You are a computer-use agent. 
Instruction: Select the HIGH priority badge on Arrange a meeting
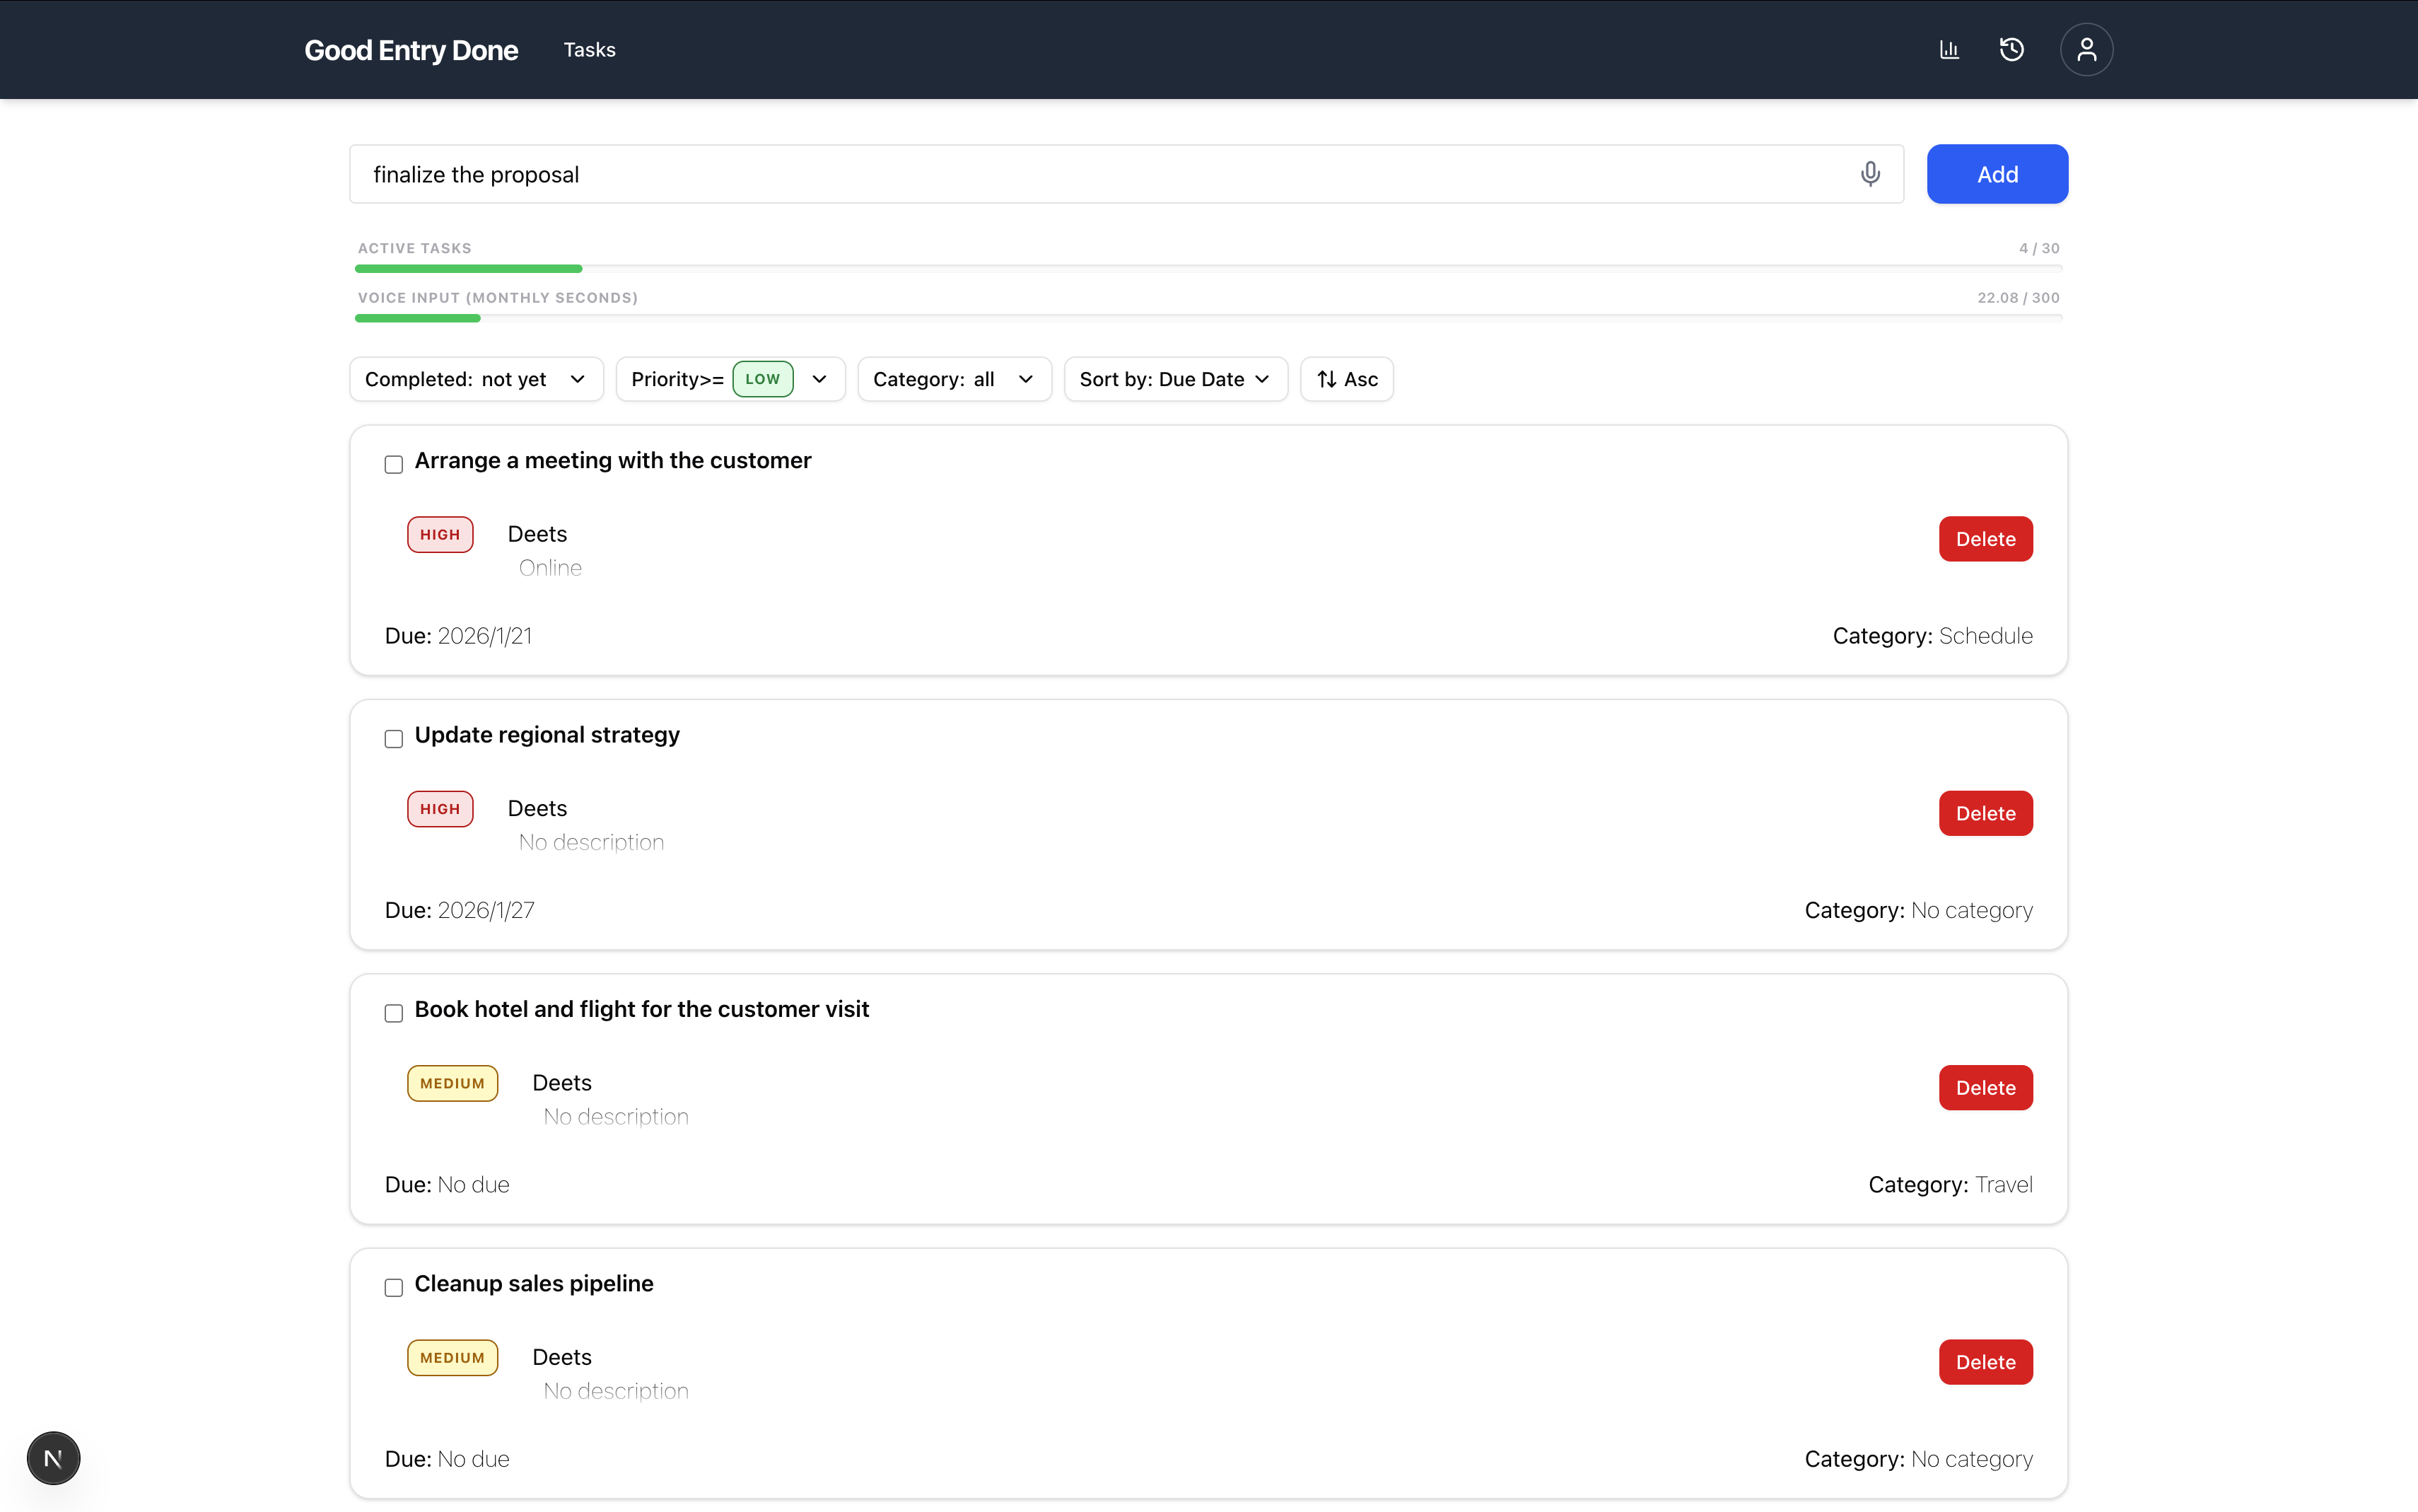tap(440, 533)
